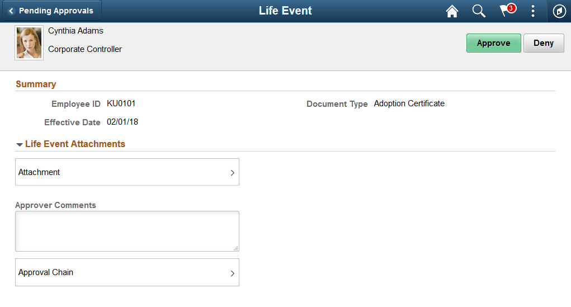The width and height of the screenshot is (571, 307).
Task: Click the Corporate Controller title text
Action: click(x=85, y=49)
